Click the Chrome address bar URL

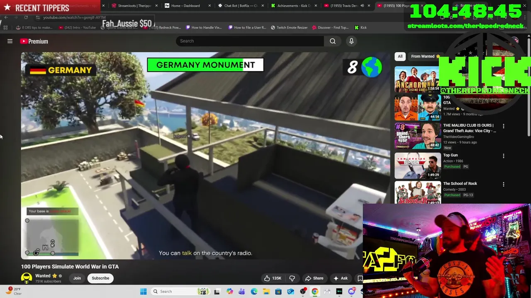pyautogui.click(x=75, y=17)
